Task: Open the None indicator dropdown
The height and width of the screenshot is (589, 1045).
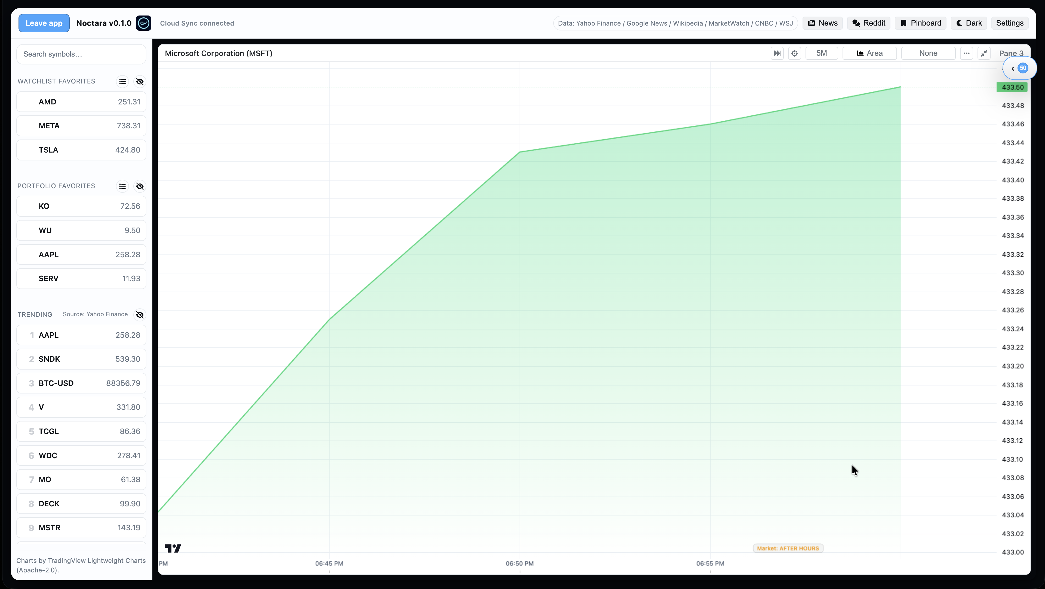Action: [x=928, y=53]
